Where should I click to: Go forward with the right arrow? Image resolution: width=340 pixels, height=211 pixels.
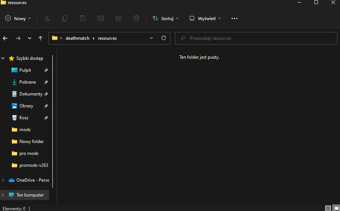coord(18,38)
